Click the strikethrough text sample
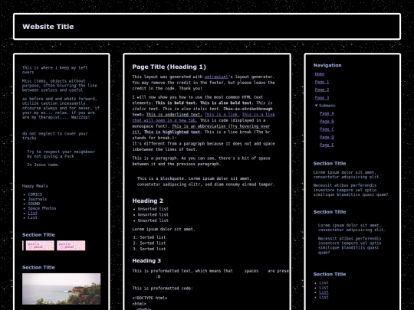Viewport: 414px width, 310px height. [248, 109]
